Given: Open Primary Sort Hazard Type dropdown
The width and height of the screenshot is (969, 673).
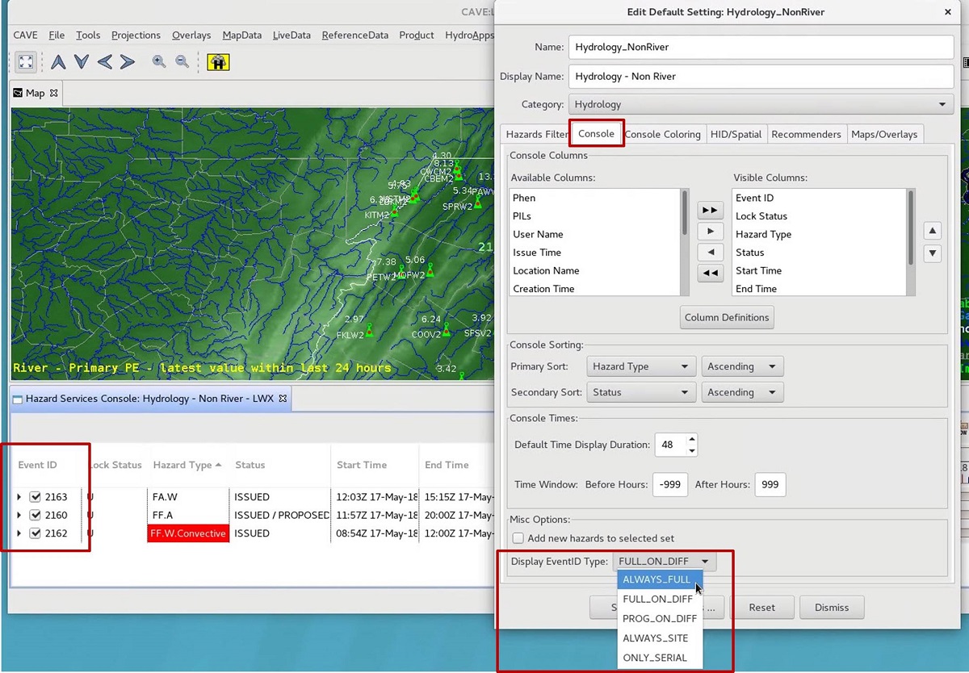Looking at the screenshot, I should click(641, 366).
